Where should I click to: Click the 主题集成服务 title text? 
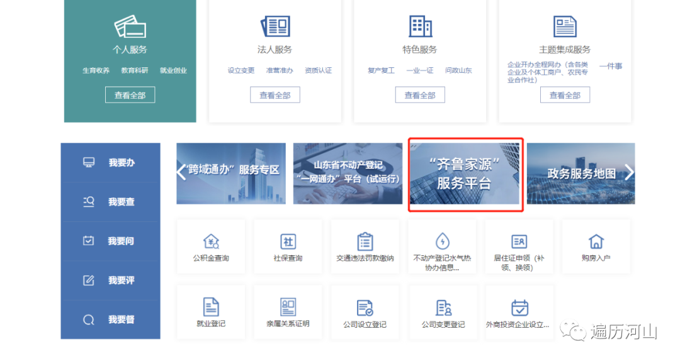click(x=565, y=50)
